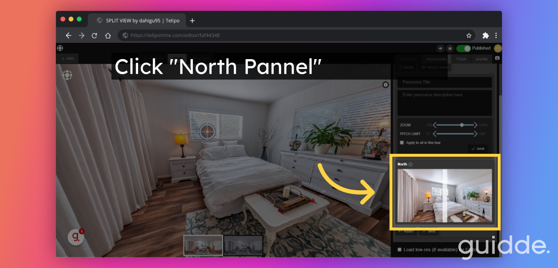The width and height of the screenshot is (558, 268).
Task: Bookmark this page with the star icon
Action: [x=469, y=35]
